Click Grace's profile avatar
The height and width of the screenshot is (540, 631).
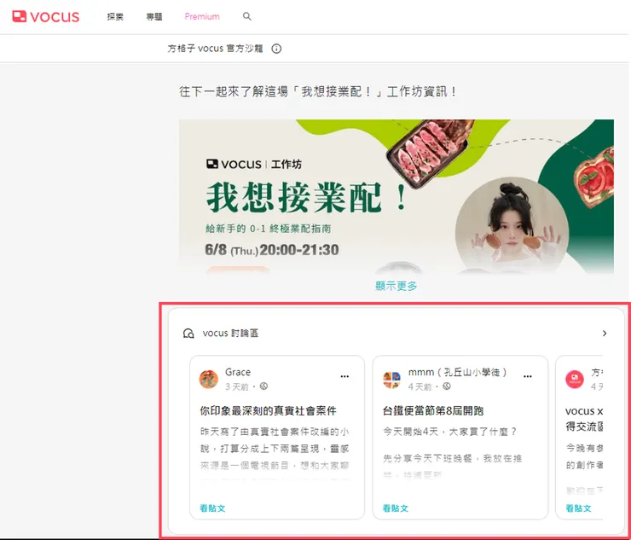point(209,380)
